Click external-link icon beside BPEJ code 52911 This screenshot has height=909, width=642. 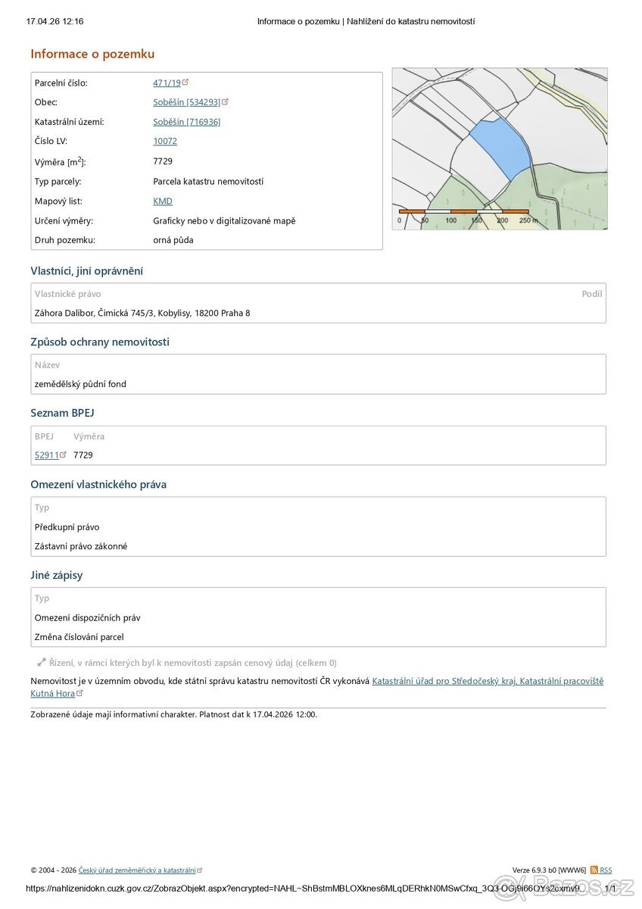click(64, 454)
